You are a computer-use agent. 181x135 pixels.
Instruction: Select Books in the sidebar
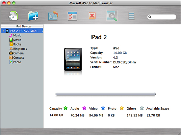[15, 44]
